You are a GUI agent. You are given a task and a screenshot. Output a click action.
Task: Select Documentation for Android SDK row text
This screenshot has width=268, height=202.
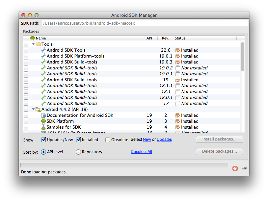point(80,115)
